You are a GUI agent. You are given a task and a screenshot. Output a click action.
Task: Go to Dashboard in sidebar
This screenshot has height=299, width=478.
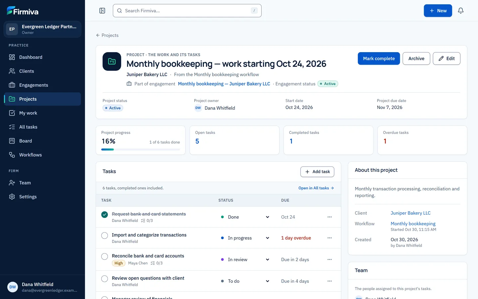point(42,57)
